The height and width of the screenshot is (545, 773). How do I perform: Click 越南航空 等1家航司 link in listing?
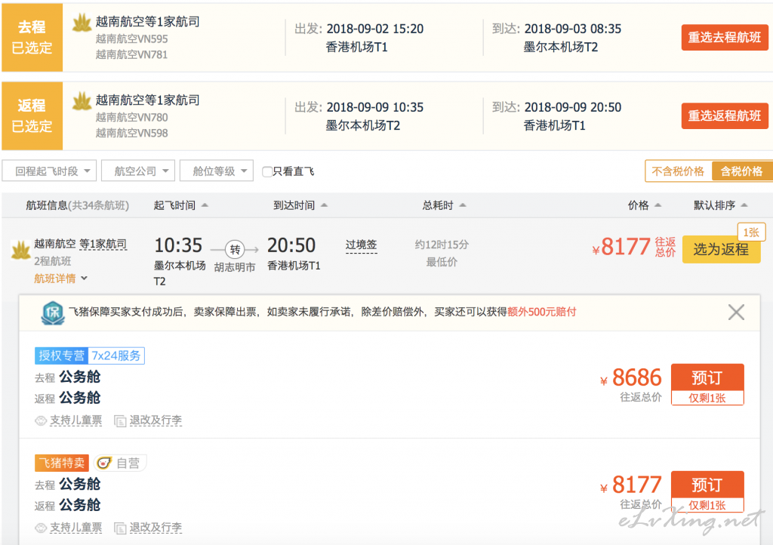[x=80, y=244]
